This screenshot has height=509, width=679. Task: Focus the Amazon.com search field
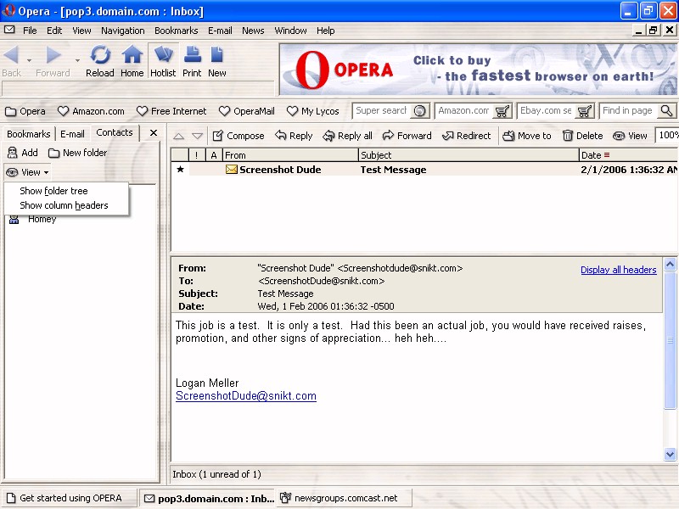pyautogui.click(x=463, y=111)
